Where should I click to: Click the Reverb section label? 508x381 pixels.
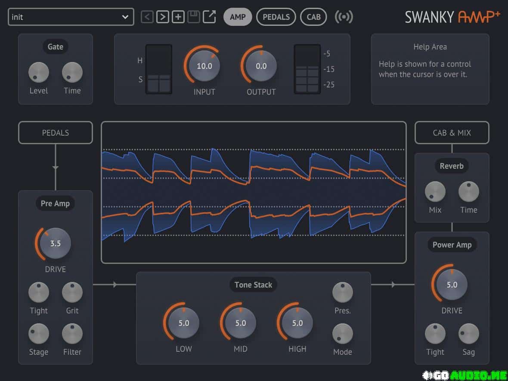point(452,166)
